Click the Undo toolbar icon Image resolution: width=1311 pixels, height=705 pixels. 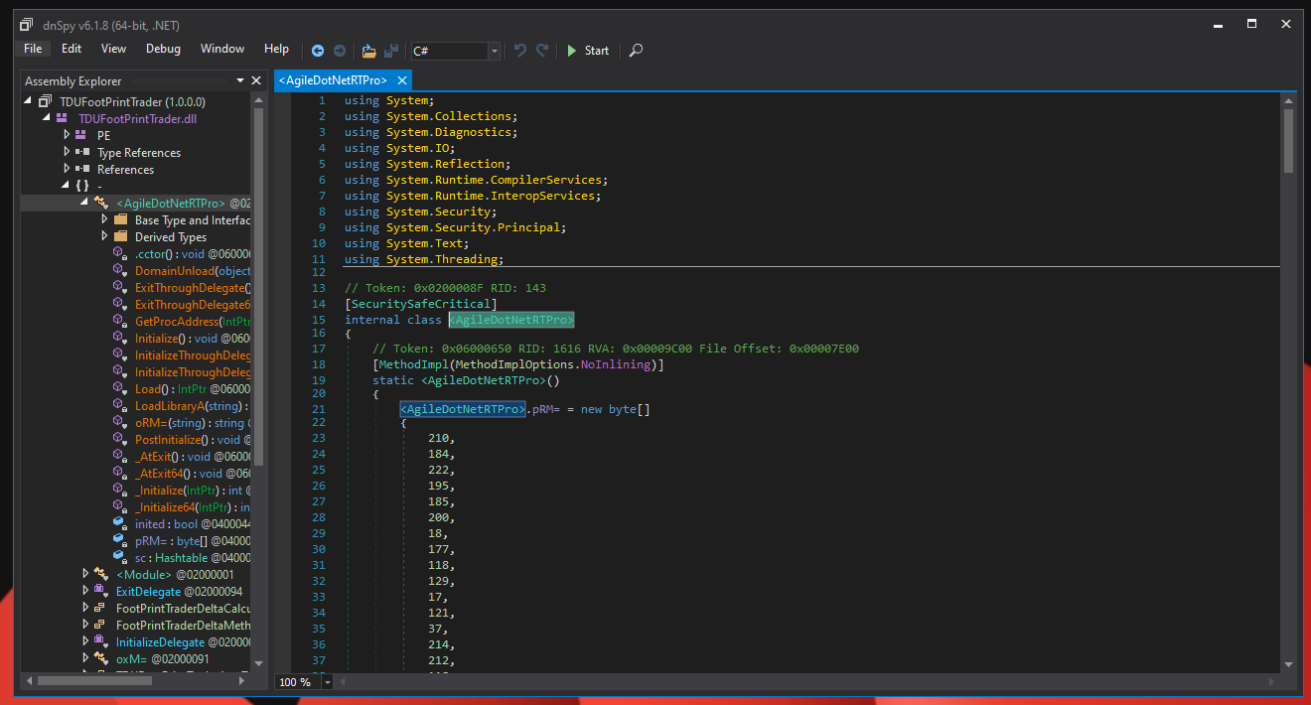tap(520, 51)
